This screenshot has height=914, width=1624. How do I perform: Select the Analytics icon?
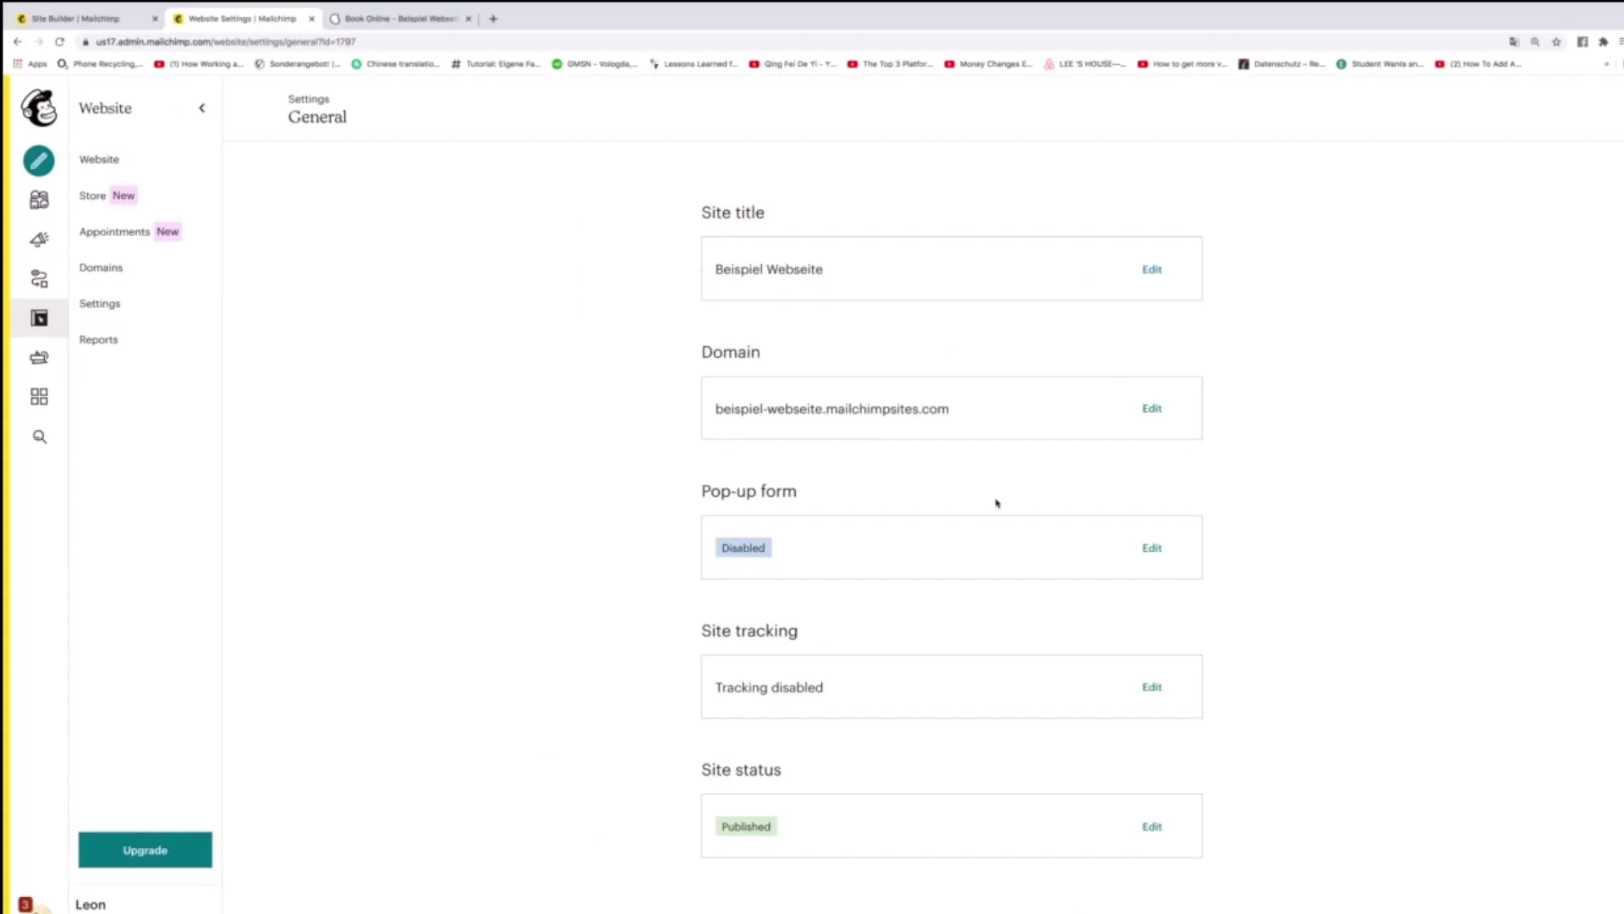39,357
